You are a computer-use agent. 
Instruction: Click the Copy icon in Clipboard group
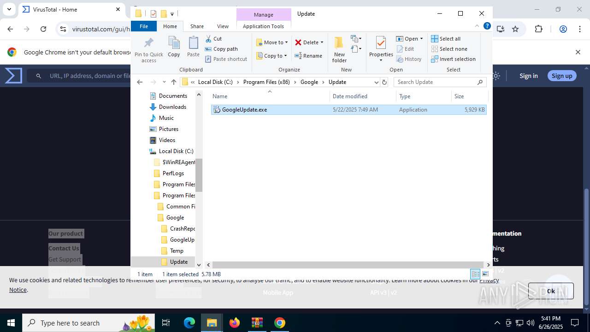[x=174, y=47]
